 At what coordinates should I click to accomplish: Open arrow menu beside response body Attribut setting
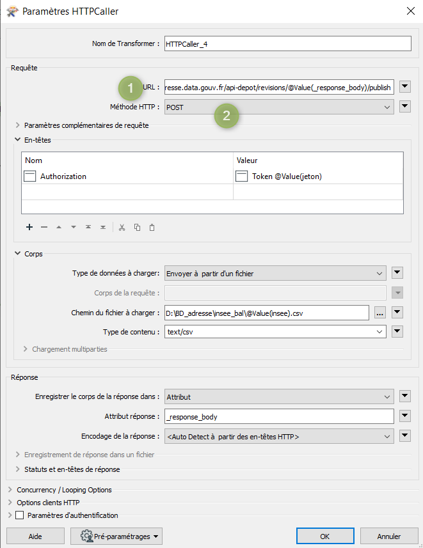click(x=405, y=396)
